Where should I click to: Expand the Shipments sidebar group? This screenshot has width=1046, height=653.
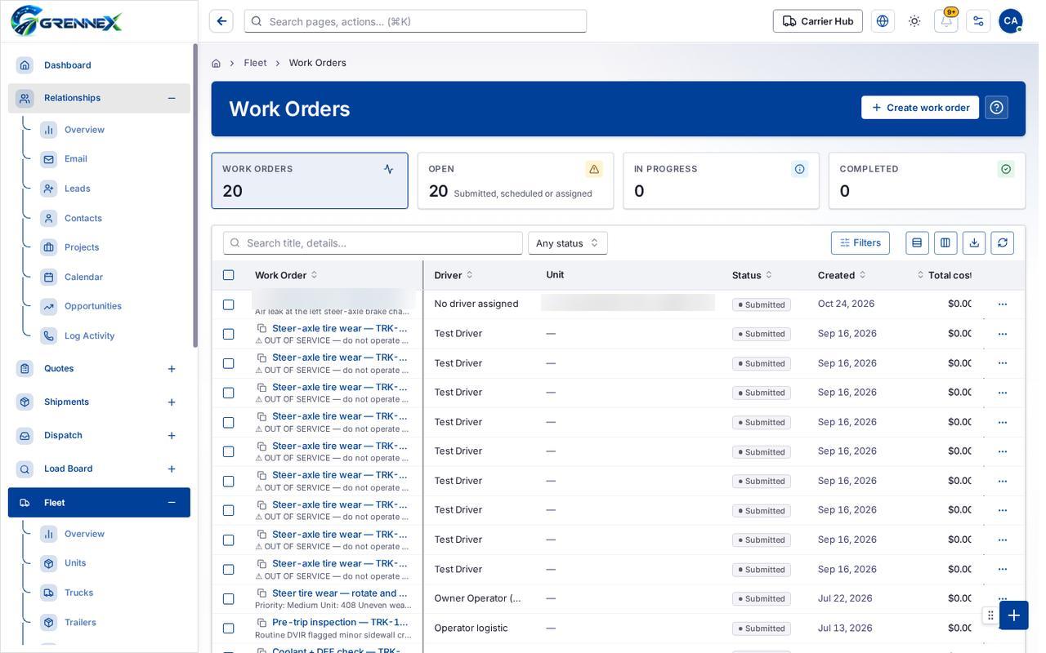(172, 402)
